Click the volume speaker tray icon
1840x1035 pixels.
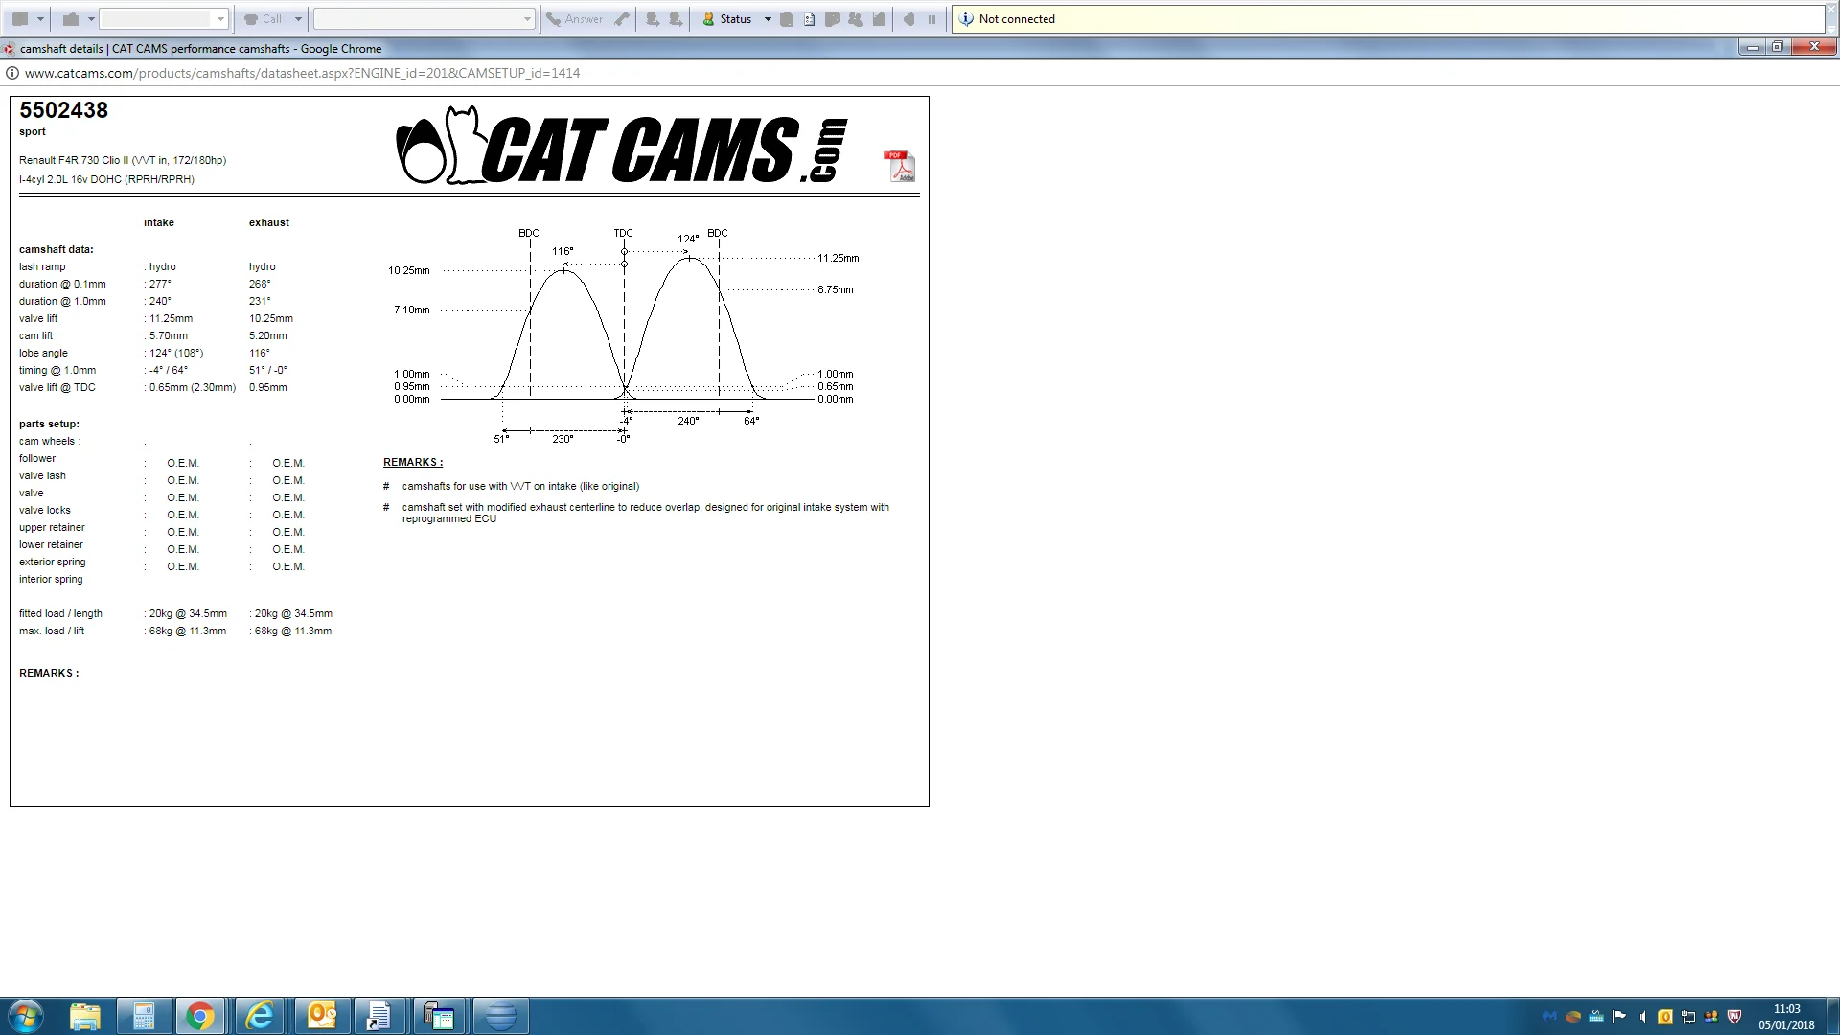(x=1643, y=1017)
